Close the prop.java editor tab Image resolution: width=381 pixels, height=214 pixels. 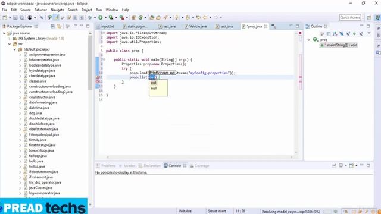tap(266, 26)
